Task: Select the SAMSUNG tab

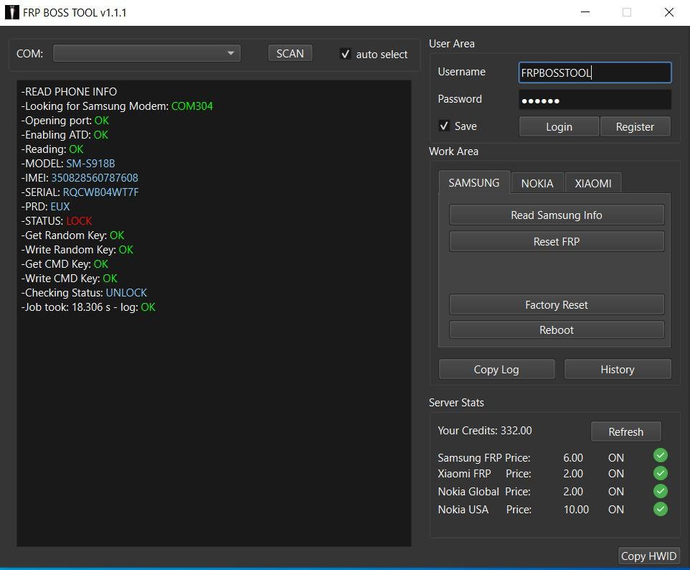Action: (x=474, y=182)
